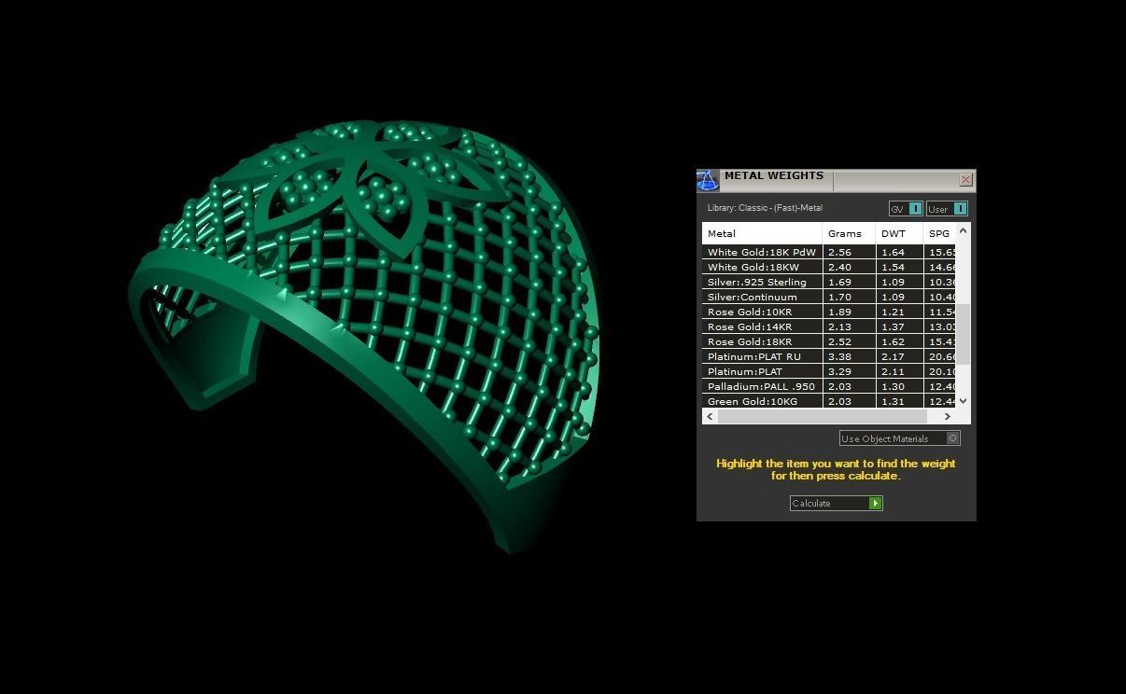The width and height of the screenshot is (1126, 694).
Task: Click the DWT column header
Action: pyautogui.click(x=899, y=234)
